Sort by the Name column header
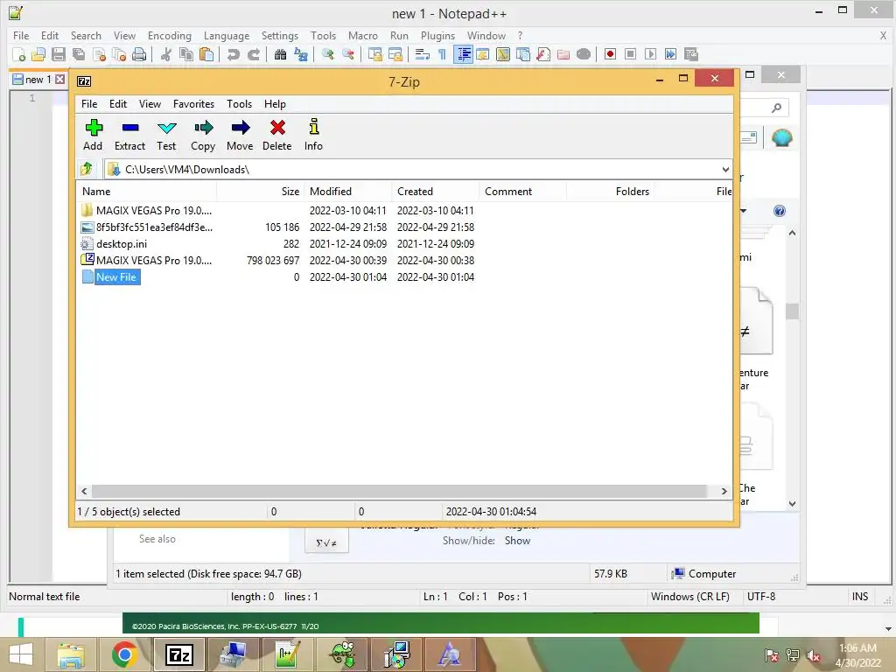The width and height of the screenshot is (896, 672). pyautogui.click(x=146, y=192)
